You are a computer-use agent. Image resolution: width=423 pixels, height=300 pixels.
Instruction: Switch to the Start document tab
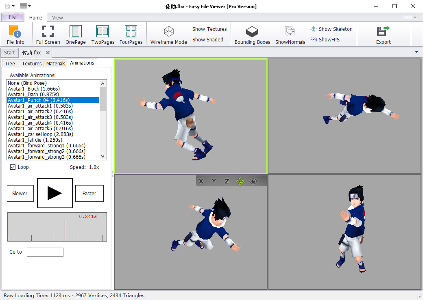click(x=9, y=52)
